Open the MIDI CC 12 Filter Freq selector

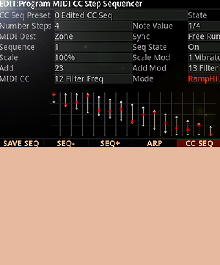[x=93, y=79]
